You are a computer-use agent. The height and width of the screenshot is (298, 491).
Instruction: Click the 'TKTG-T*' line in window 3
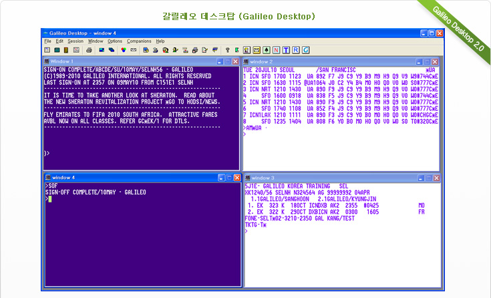tap(255, 225)
